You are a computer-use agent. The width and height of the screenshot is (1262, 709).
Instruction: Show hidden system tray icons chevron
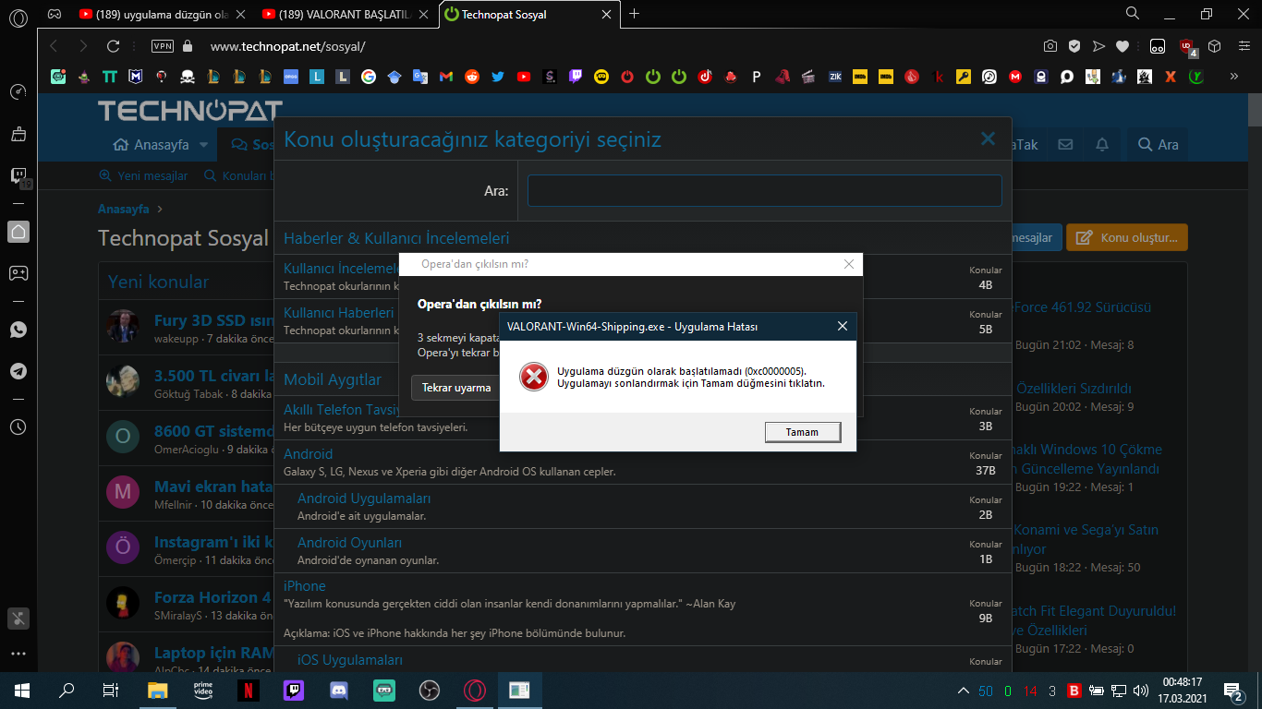(964, 691)
